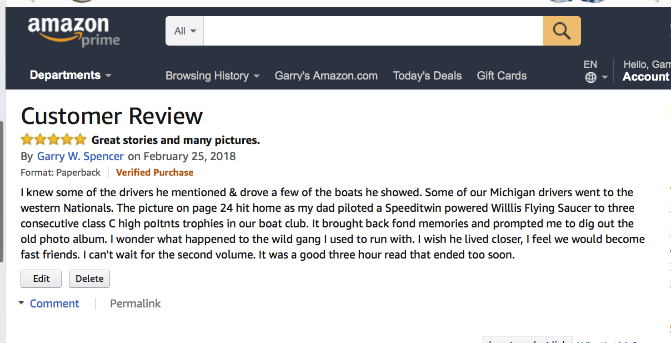Click the globe language icon
This screenshot has width=671, height=343.
(591, 78)
